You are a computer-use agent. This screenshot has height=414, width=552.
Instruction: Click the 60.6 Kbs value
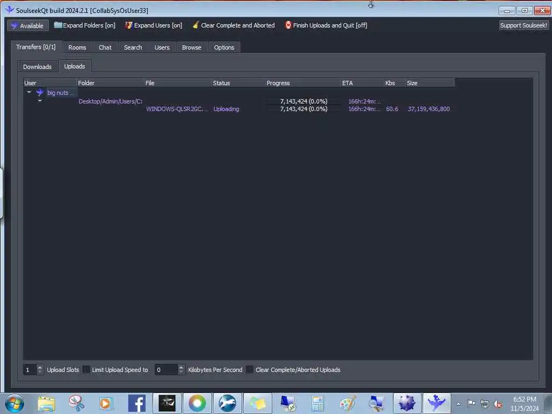click(x=392, y=109)
